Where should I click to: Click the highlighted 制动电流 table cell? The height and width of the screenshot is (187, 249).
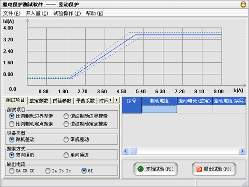pos(159,109)
